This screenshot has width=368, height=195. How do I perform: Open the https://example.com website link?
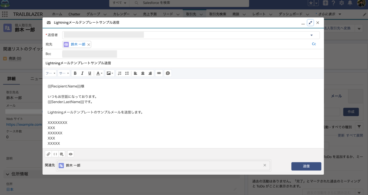pyautogui.click(x=24, y=125)
